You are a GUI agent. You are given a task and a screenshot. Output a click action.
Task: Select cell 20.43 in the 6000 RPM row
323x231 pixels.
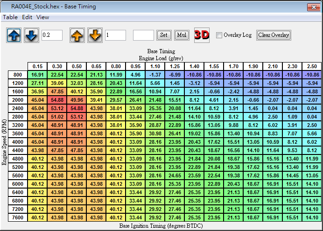233,184
